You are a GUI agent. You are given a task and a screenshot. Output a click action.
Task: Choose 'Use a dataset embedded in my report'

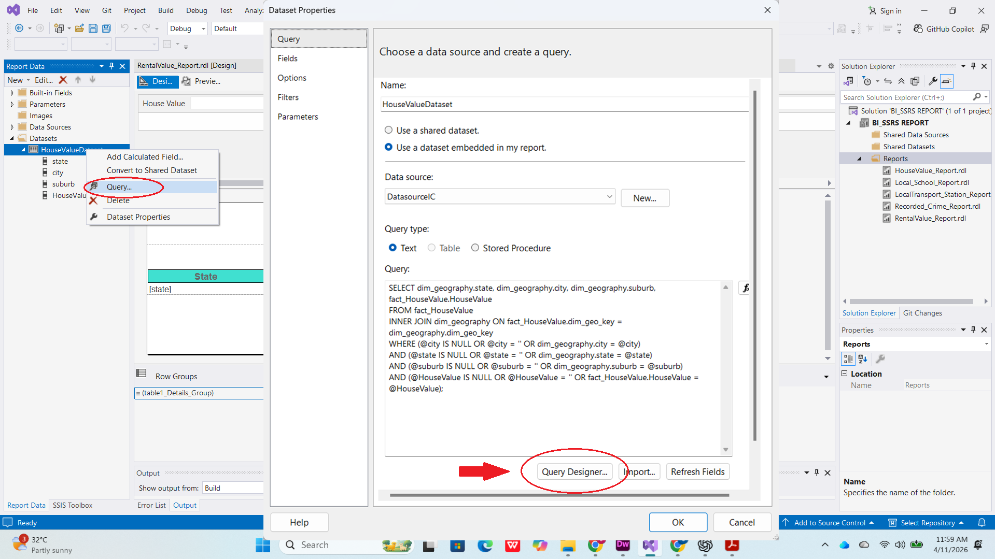point(388,148)
